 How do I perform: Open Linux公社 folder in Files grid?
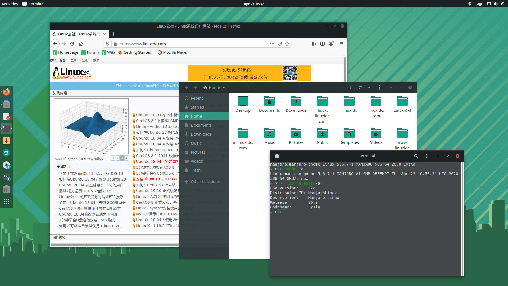tap(402, 104)
